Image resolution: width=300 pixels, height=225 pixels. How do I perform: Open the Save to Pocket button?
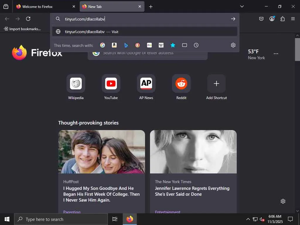261,19
